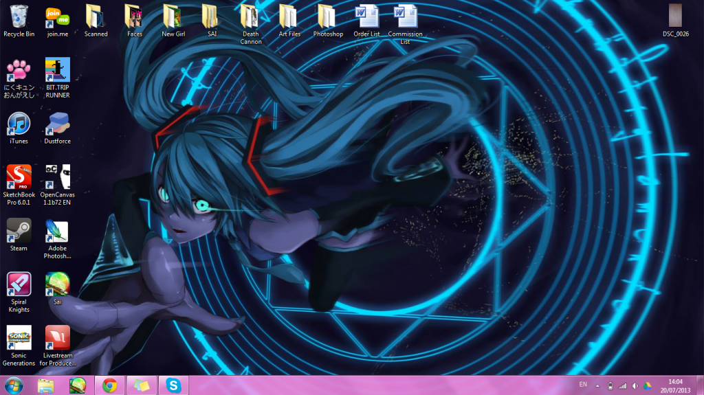
Task: Launch OpenCanvas 1.1b72 EN shortcut
Action: [58, 185]
